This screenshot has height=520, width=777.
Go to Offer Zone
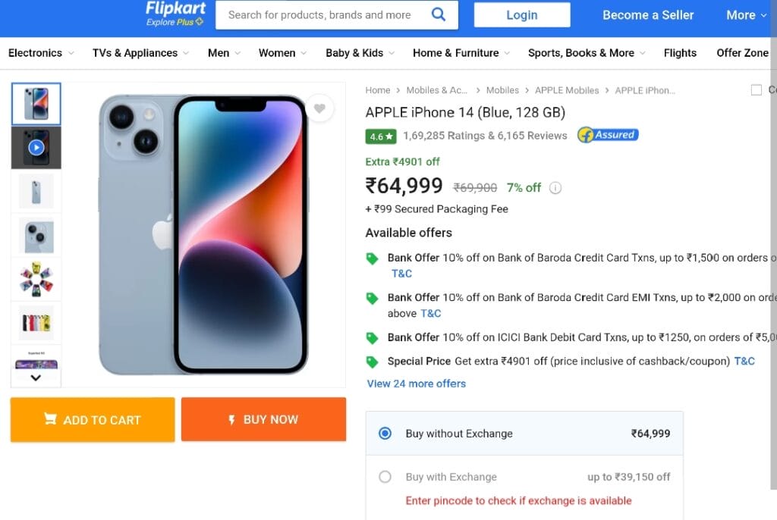tap(742, 53)
